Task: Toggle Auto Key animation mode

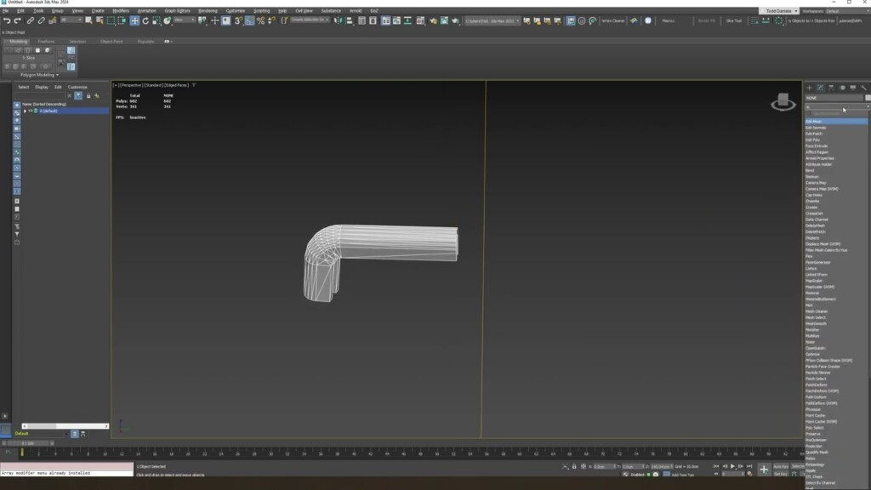Action: pyautogui.click(x=779, y=466)
